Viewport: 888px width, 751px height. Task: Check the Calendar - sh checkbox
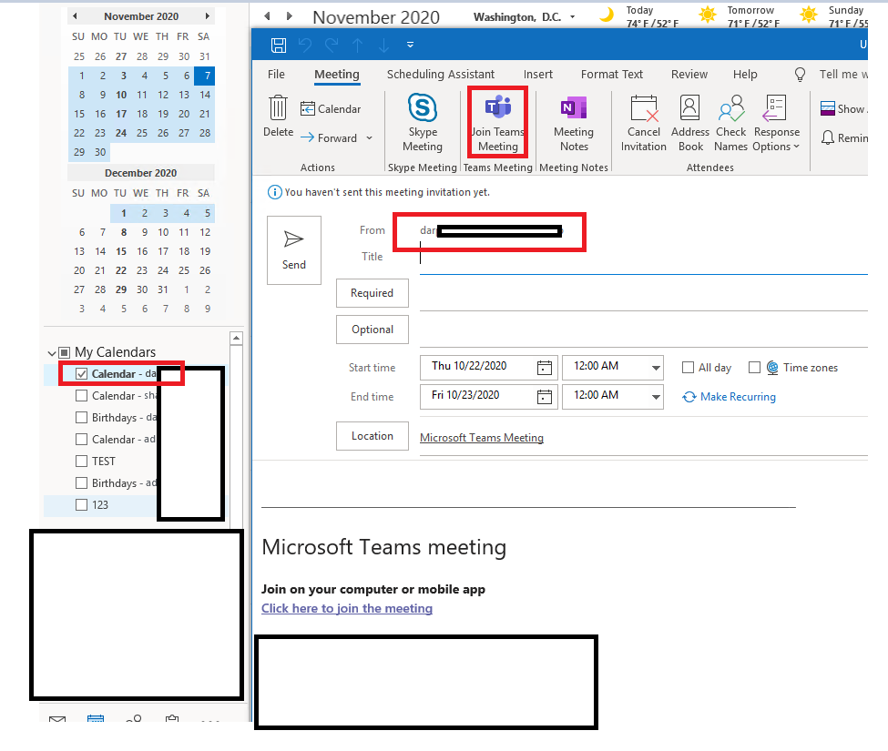pos(82,396)
